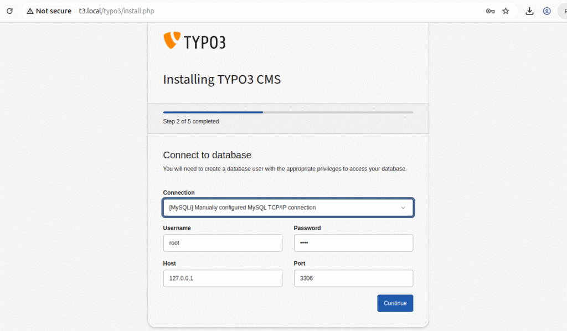The image size is (567, 331).
Task: Click the Connection field label
Action: pyautogui.click(x=179, y=193)
